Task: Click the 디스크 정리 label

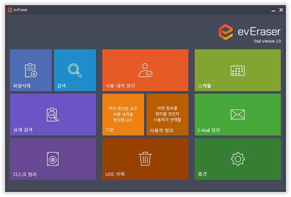Action: pyautogui.click(x=25, y=174)
